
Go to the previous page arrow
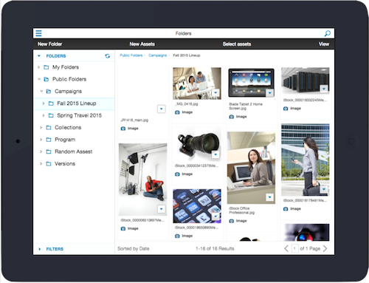tap(286, 248)
